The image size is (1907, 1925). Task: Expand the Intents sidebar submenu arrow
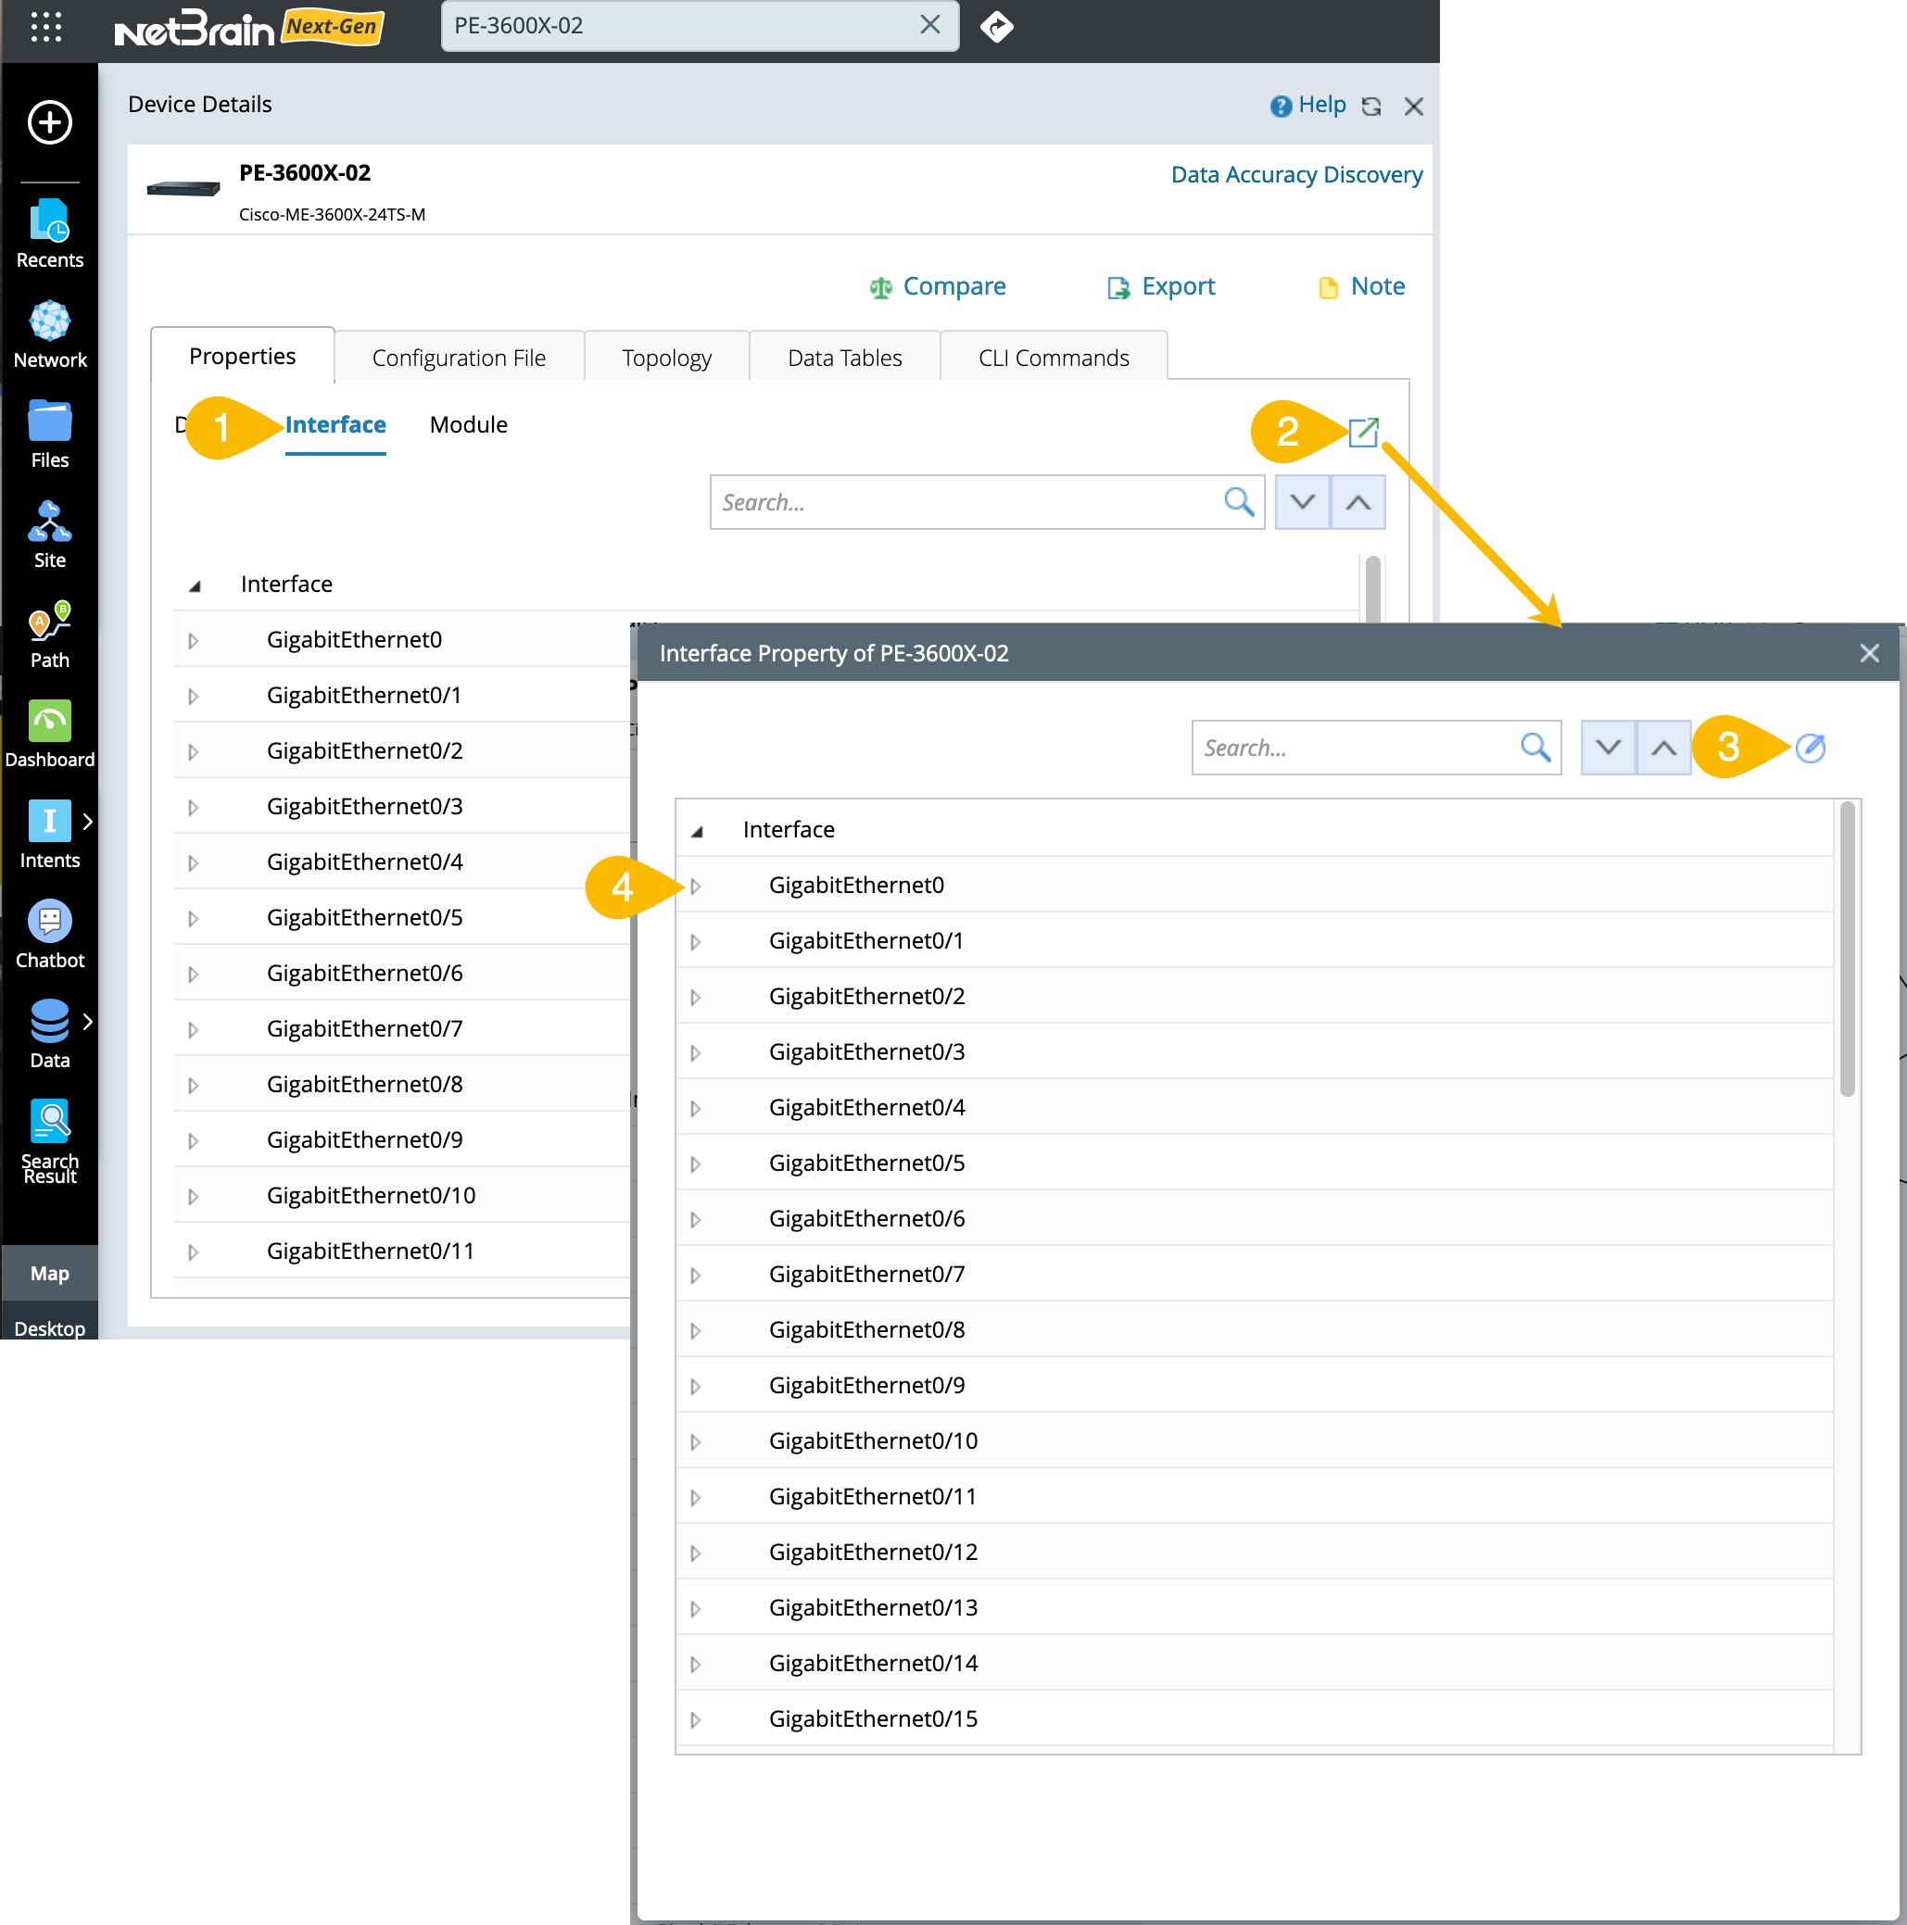click(x=88, y=821)
